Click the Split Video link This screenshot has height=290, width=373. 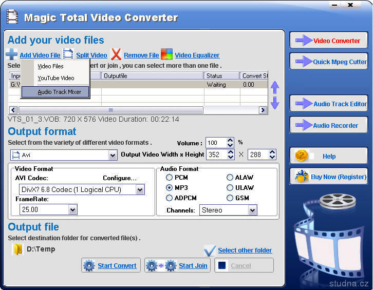[x=91, y=55]
